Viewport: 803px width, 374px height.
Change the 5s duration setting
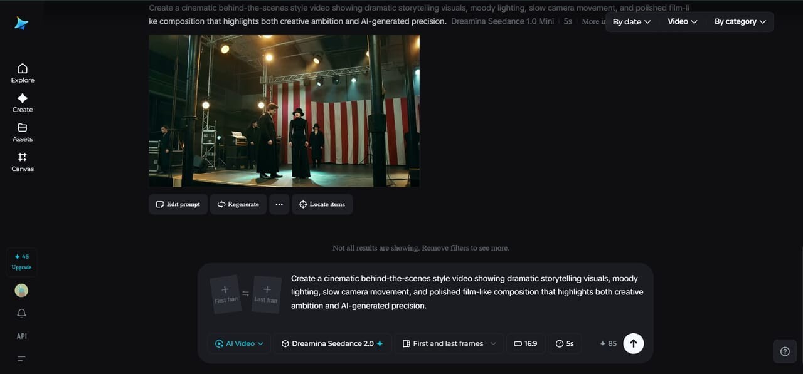click(565, 343)
